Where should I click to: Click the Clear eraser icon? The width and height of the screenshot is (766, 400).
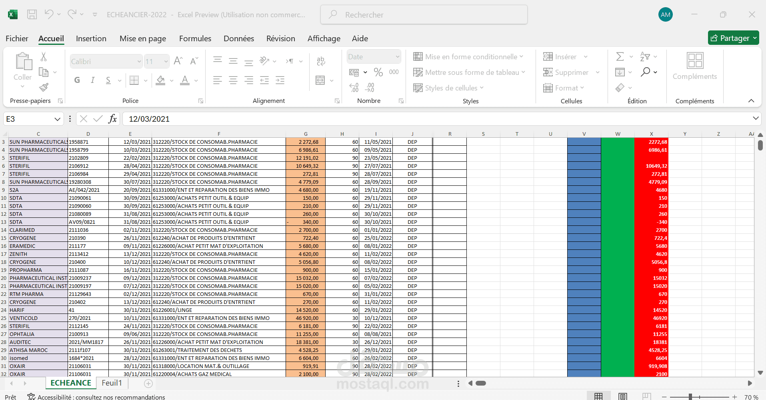[620, 88]
